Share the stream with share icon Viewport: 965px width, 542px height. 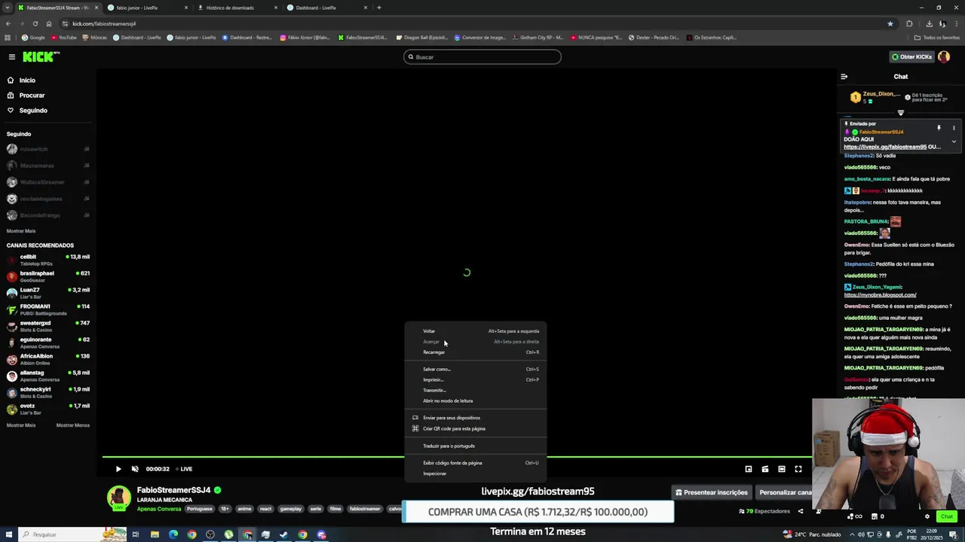click(800, 511)
